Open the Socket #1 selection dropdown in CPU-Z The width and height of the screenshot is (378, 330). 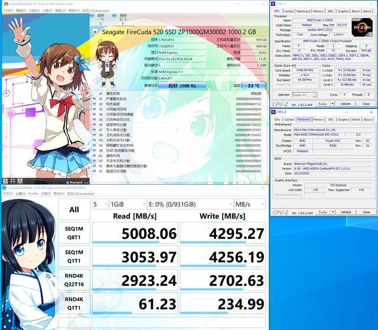(304, 95)
